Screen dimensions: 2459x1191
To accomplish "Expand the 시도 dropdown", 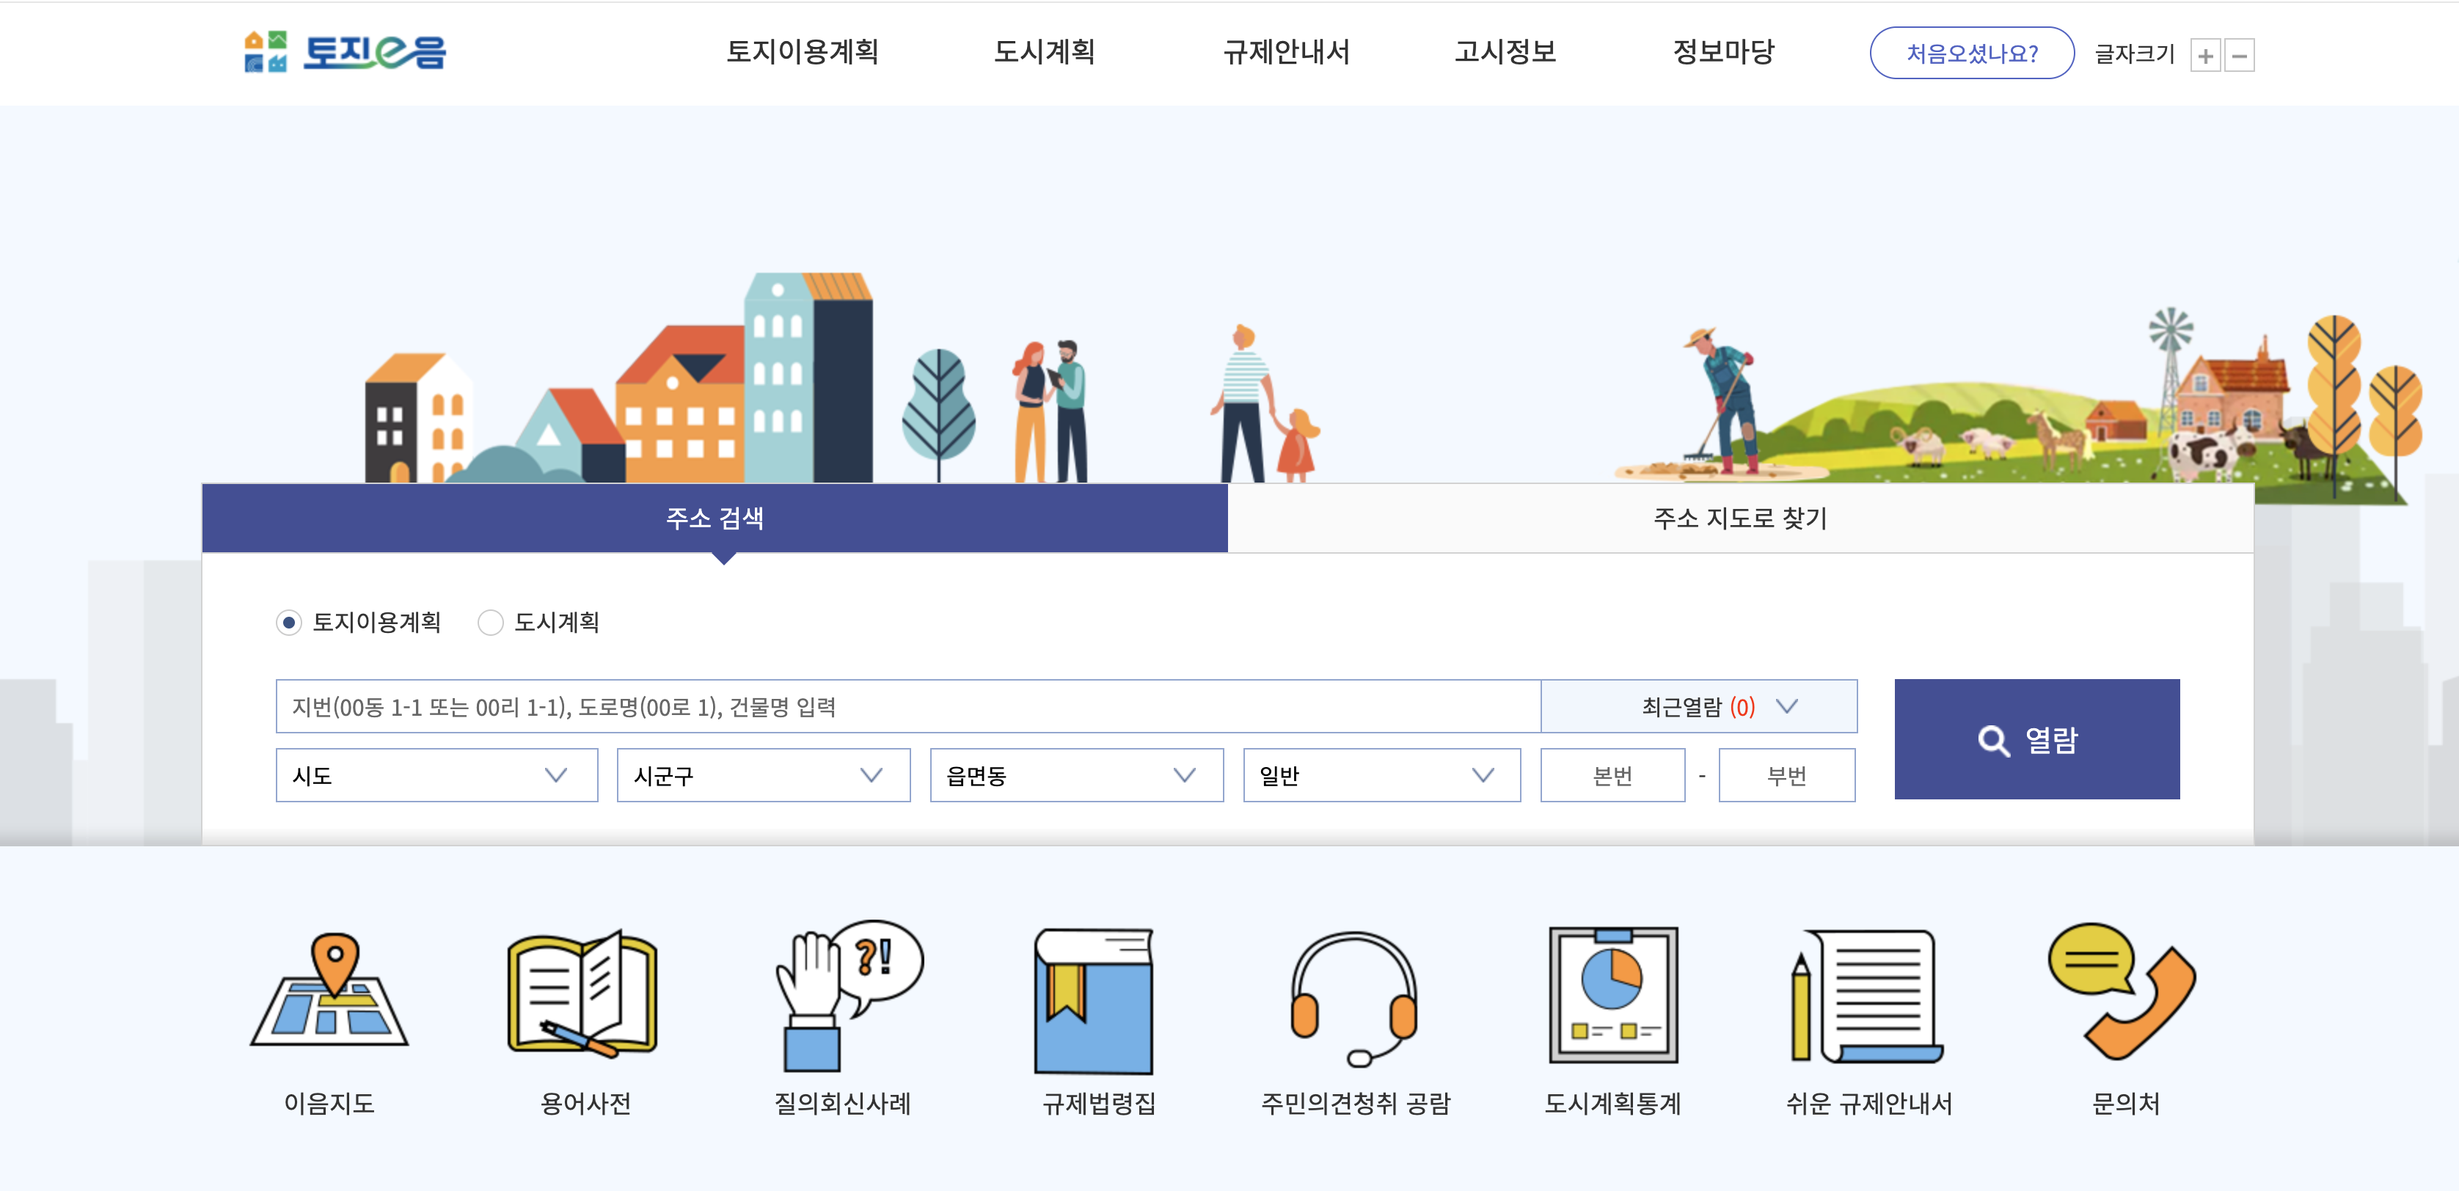I will coord(436,775).
